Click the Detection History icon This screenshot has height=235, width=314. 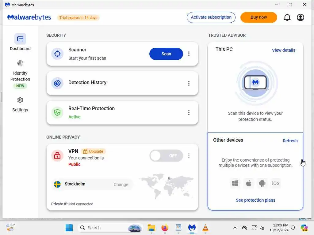pyautogui.click(x=57, y=83)
